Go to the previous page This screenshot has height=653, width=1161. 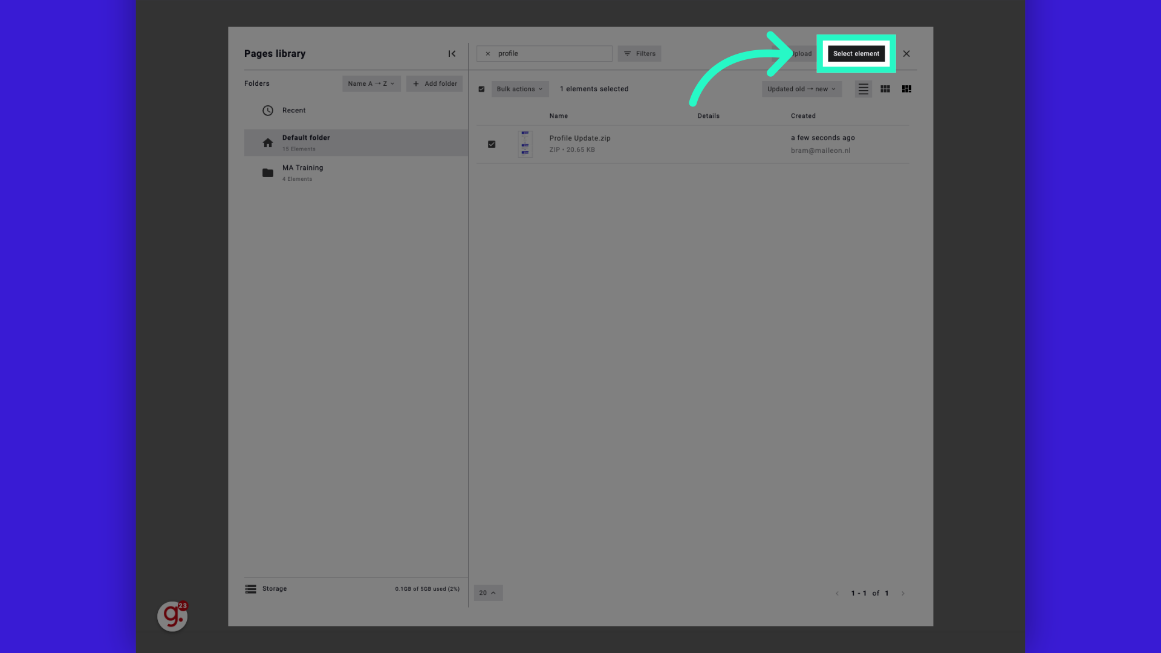837,594
